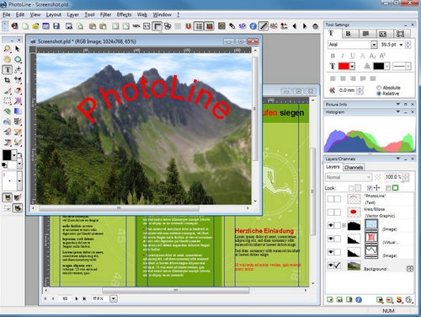Click previous page arrow in bottom bar
Viewport: 421px width, 317px height.
tap(53, 298)
